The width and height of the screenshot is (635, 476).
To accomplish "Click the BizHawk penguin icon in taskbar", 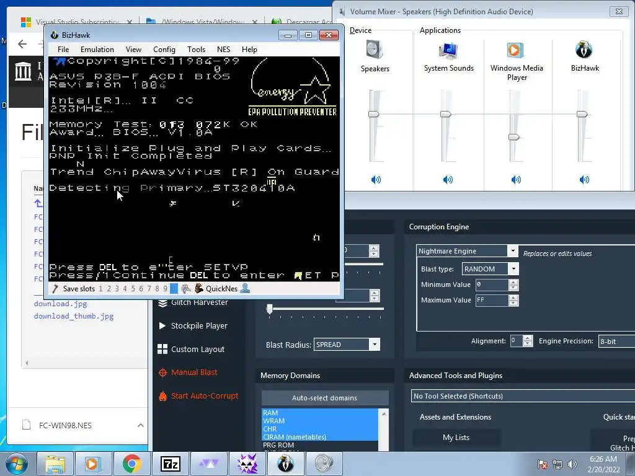I will pyautogui.click(x=285, y=464).
